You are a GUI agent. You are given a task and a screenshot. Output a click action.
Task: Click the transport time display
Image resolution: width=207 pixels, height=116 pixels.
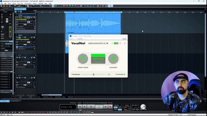click(x=68, y=107)
